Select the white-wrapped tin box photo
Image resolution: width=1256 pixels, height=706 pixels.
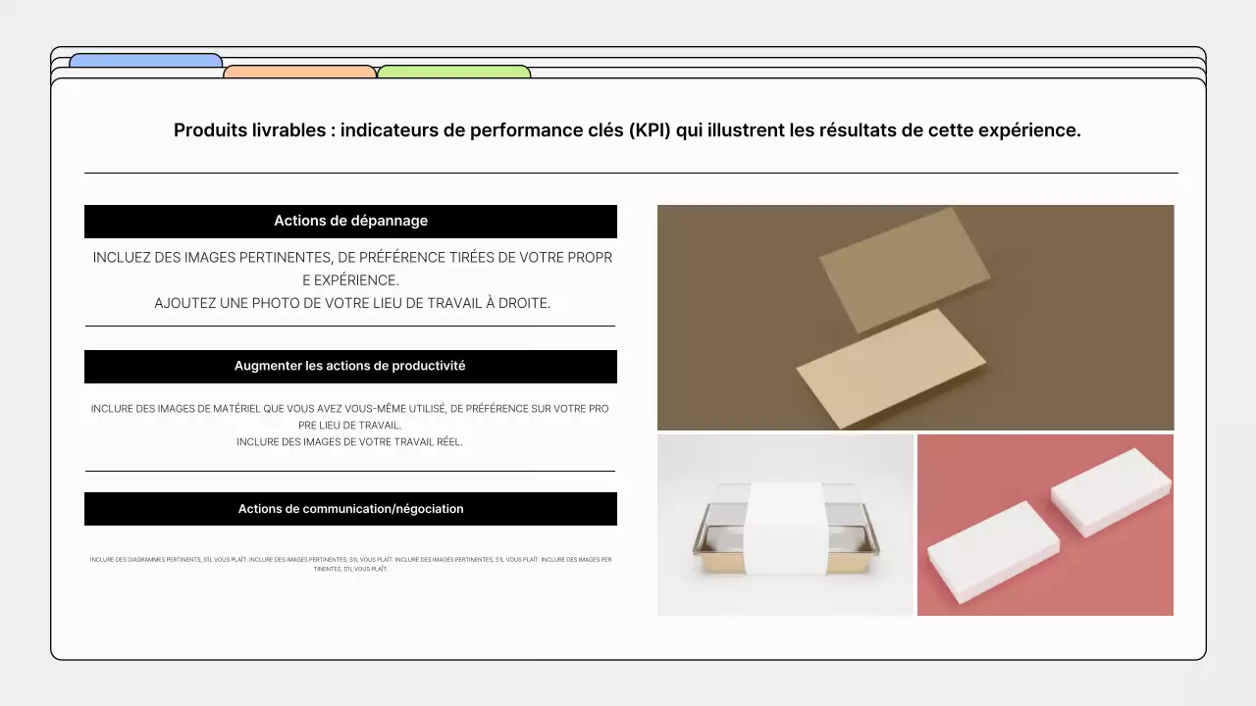tap(785, 525)
